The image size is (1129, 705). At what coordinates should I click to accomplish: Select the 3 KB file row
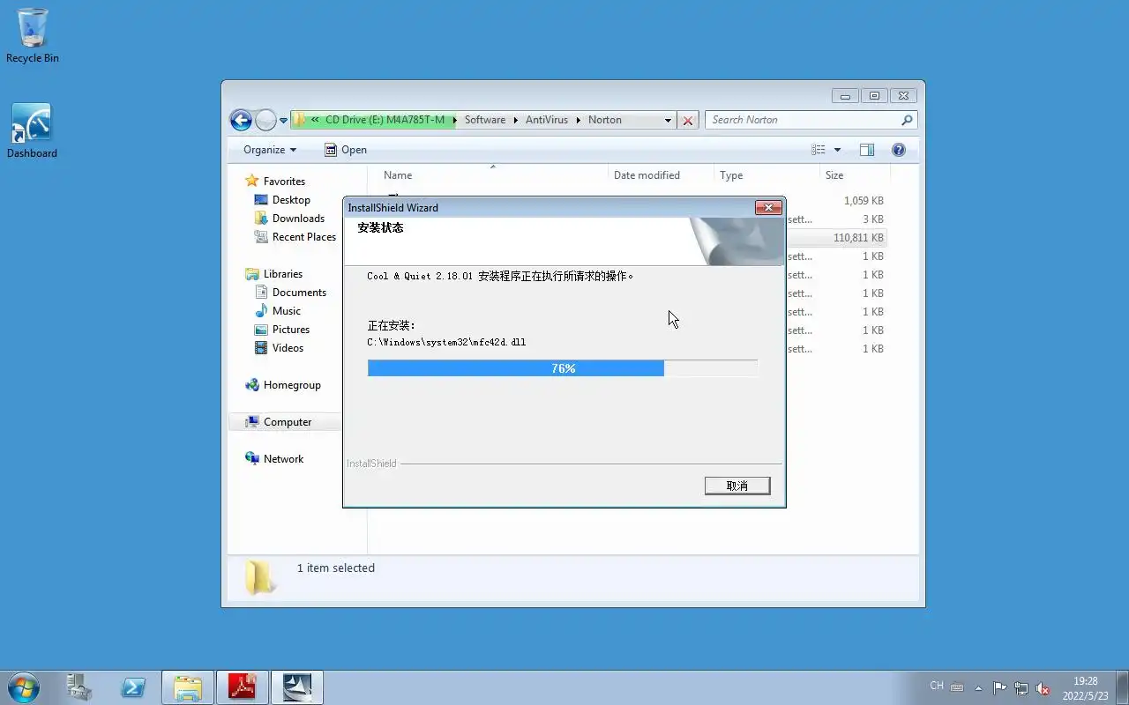point(836,219)
